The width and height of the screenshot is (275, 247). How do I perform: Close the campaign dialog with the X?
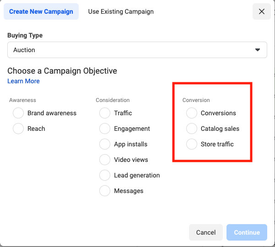pos(261,11)
